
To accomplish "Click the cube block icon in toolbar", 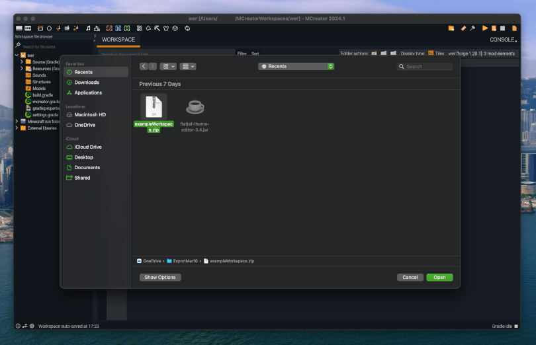I will [x=175, y=28].
